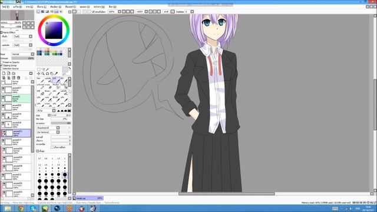Screen dimensions: 377x212
Task: Click the foreground color swatch
Action: point(65,69)
